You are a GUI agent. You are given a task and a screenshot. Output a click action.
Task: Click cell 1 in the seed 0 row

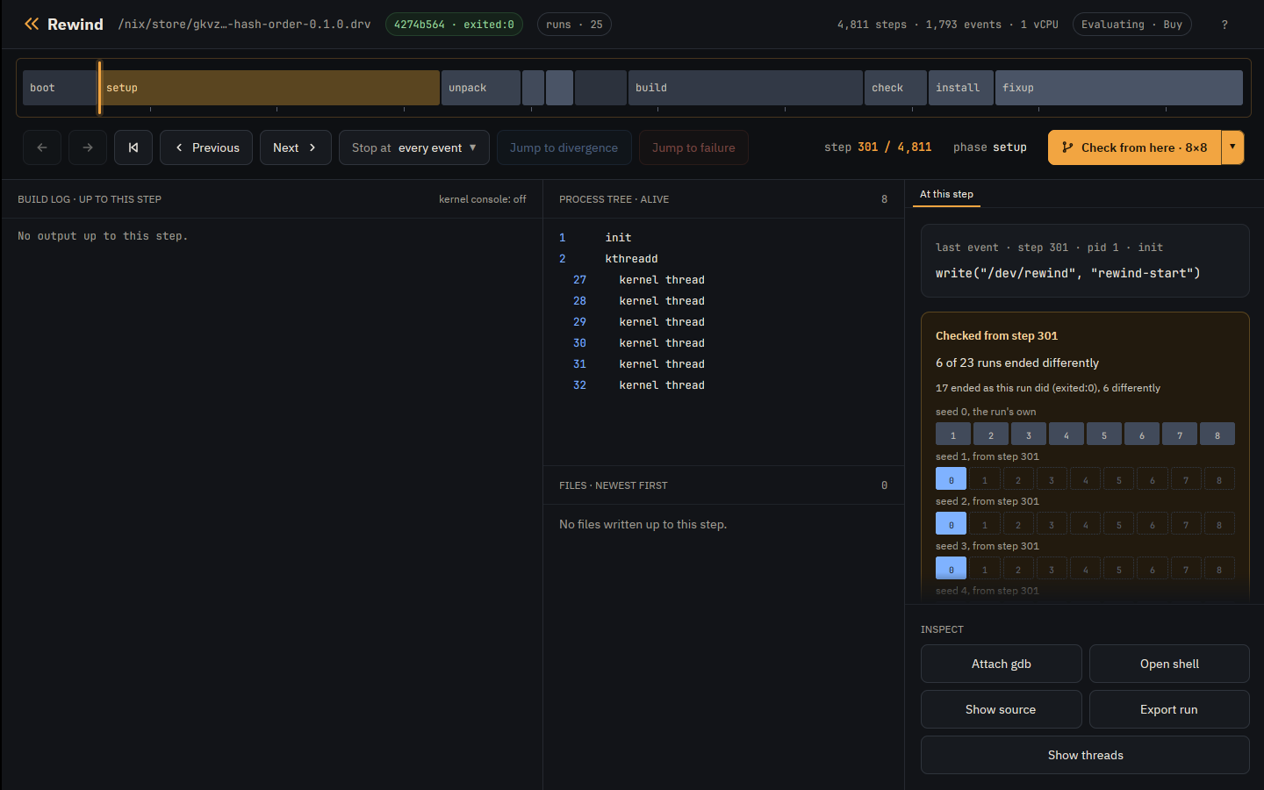click(x=953, y=434)
